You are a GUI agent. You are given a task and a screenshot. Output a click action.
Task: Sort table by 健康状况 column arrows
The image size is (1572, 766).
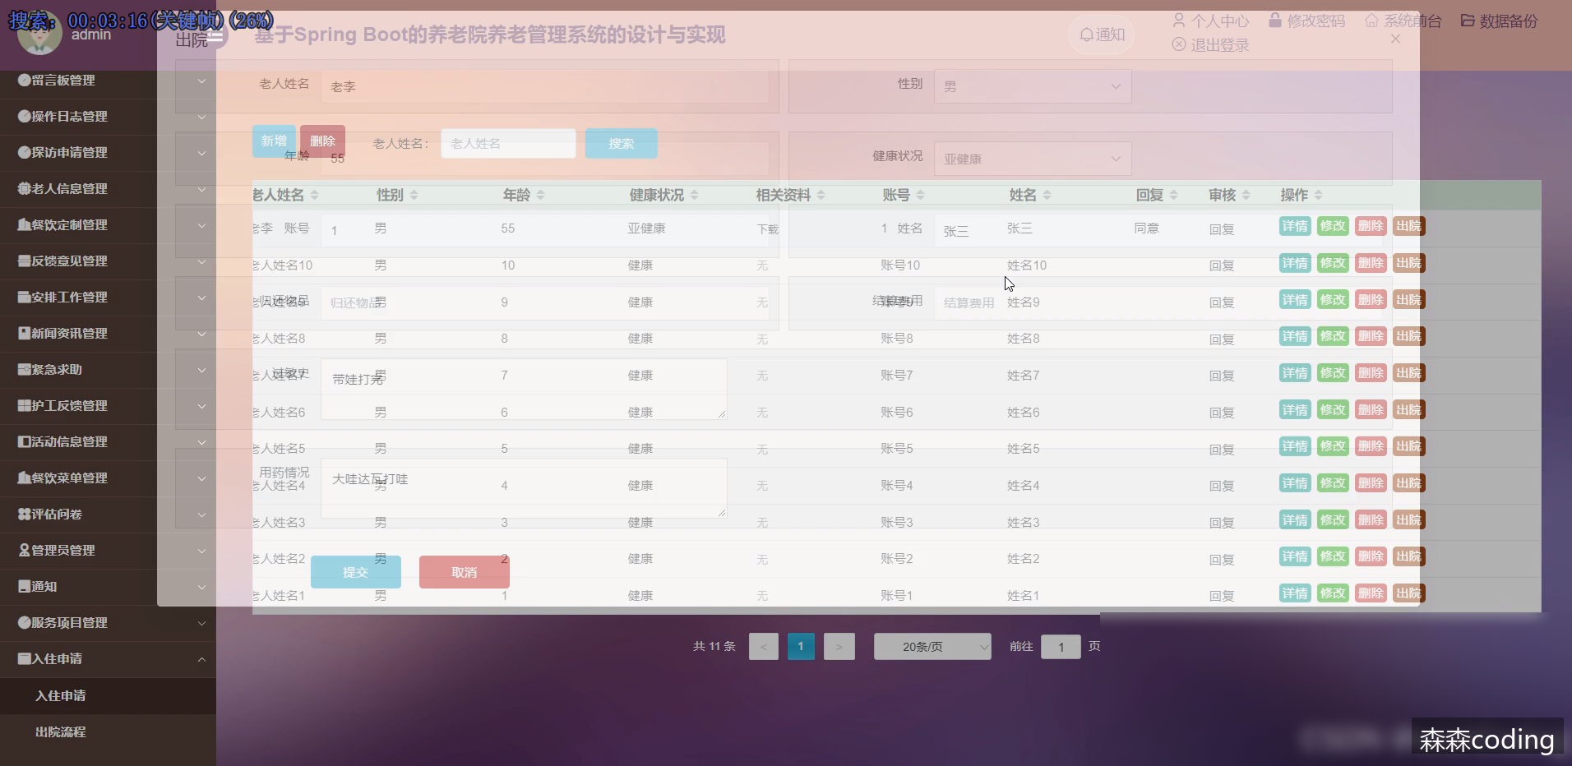(x=694, y=196)
